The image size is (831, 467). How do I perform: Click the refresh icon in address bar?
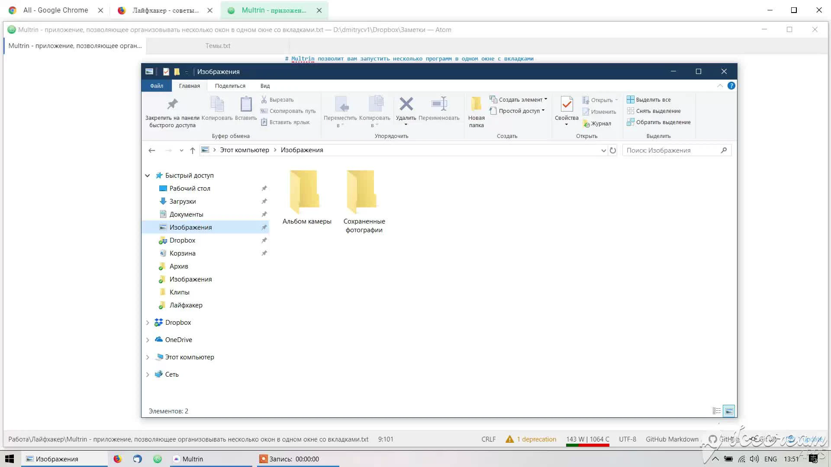coord(613,150)
